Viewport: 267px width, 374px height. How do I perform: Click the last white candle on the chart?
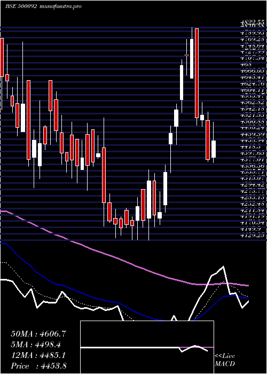(214, 149)
